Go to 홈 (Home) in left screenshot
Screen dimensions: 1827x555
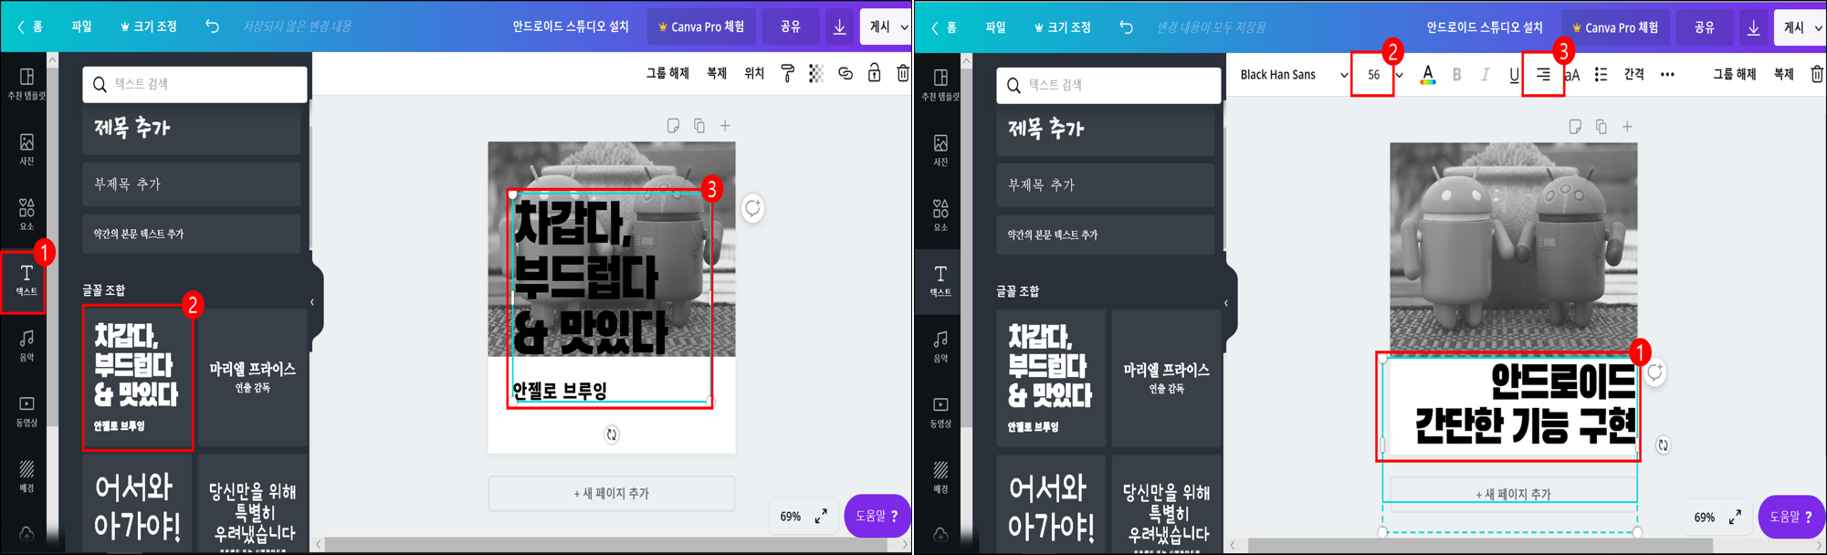30,26
